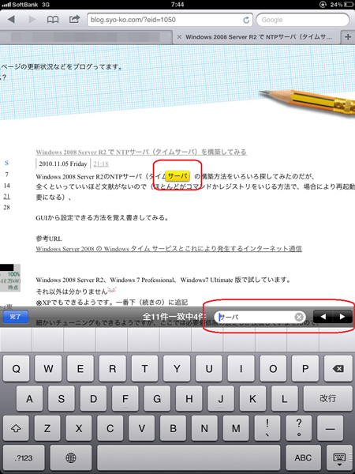
Task: Tap the question mark and period key
Action: 299,428
